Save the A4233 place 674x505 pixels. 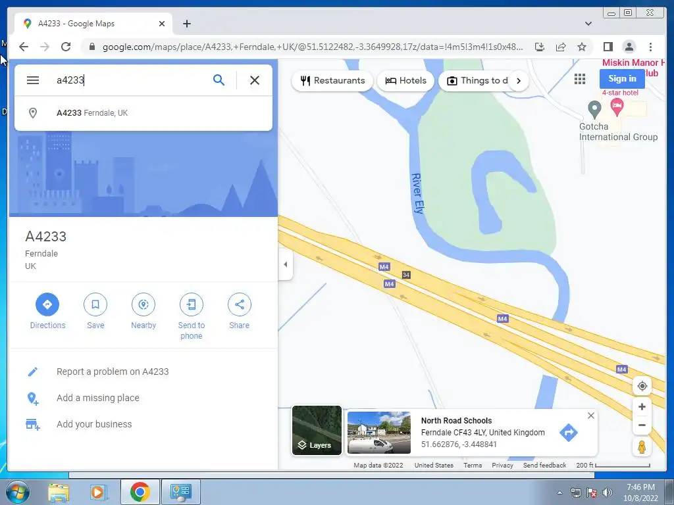click(x=95, y=311)
